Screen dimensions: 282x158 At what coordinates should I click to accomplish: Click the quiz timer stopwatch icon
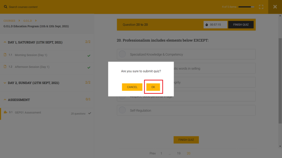[x=207, y=25]
